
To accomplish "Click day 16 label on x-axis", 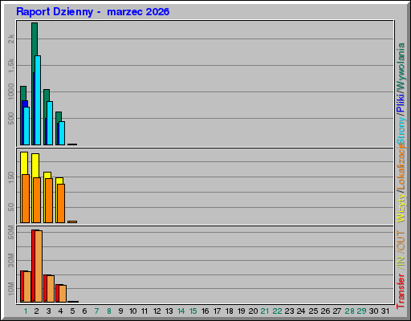I will tap(205, 311).
